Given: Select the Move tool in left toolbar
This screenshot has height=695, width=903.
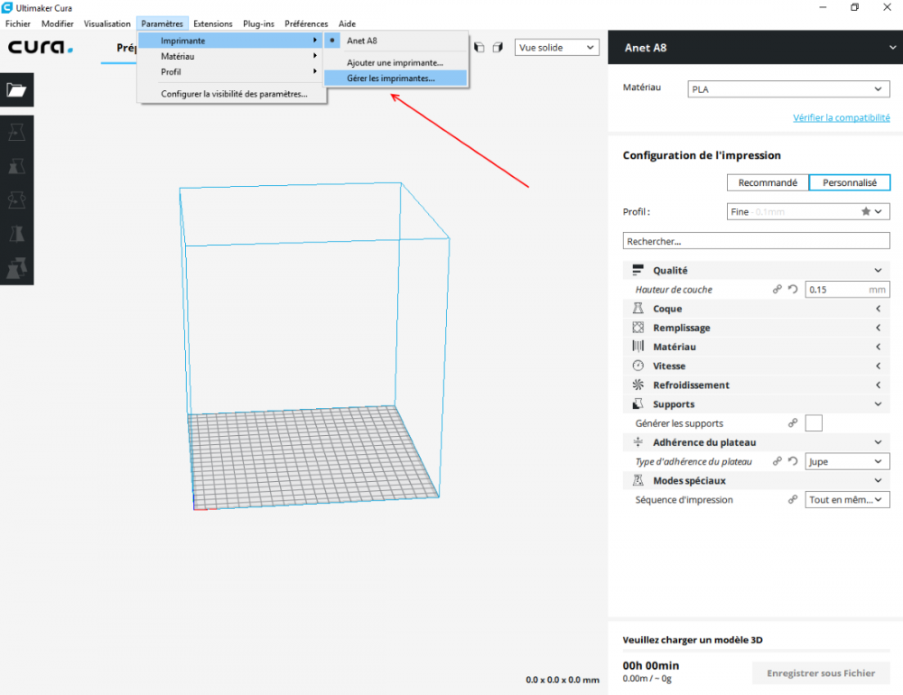Looking at the screenshot, I should tap(16, 133).
